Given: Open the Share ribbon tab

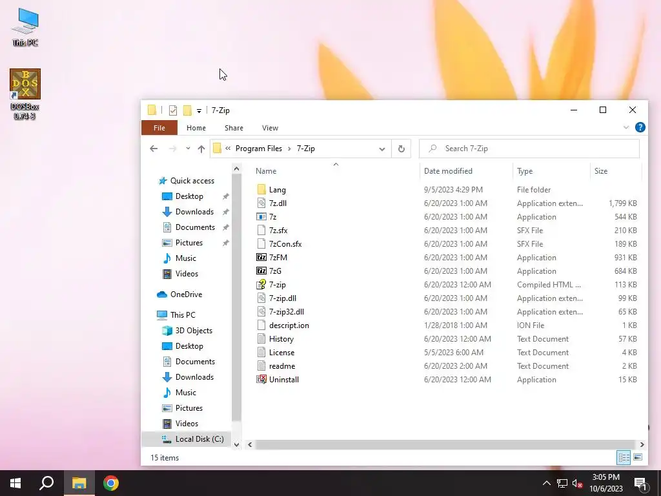Looking at the screenshot, I should coord(234,128).
